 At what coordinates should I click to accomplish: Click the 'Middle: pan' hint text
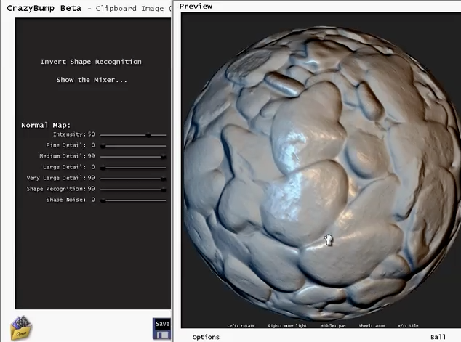click(333, 325)
